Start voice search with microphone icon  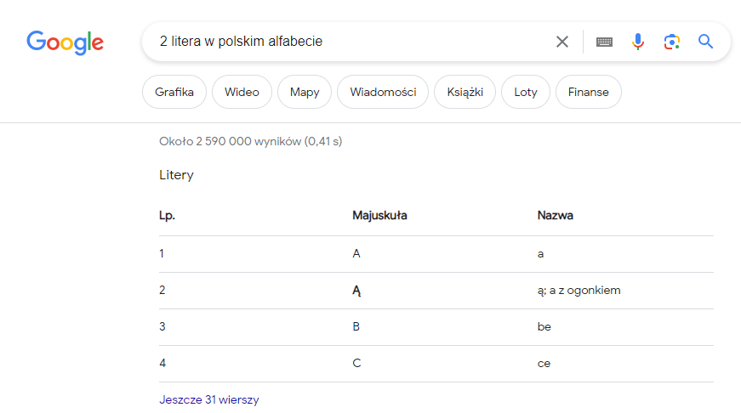pyautogui.click(x=638, y=42)
